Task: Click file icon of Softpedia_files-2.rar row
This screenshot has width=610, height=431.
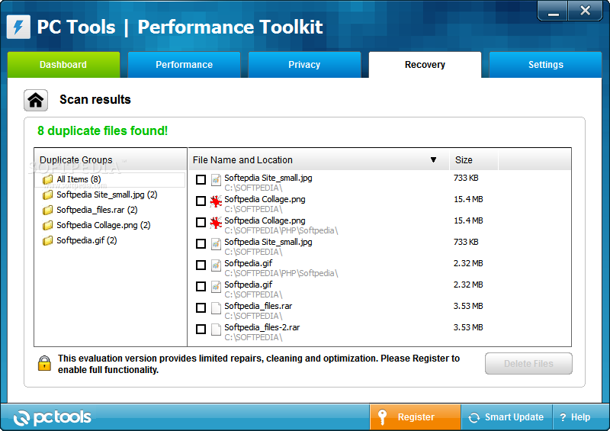Action: 216,330
